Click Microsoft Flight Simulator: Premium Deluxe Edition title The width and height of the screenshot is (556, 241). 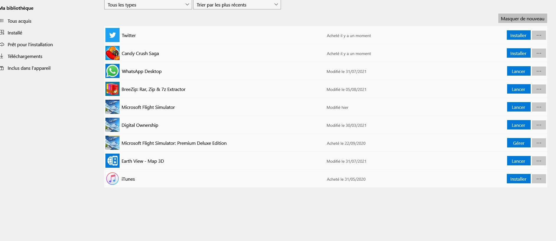click(x=174, y=143)
